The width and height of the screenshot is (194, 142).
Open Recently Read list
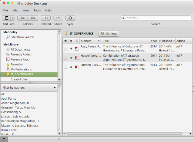click(x=20, y=59)
